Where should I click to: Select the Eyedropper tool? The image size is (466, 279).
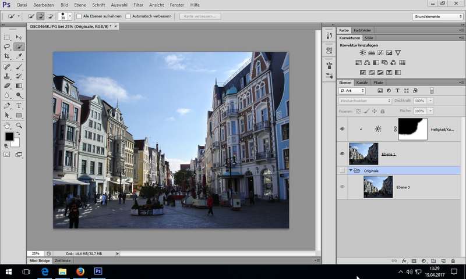19,56
